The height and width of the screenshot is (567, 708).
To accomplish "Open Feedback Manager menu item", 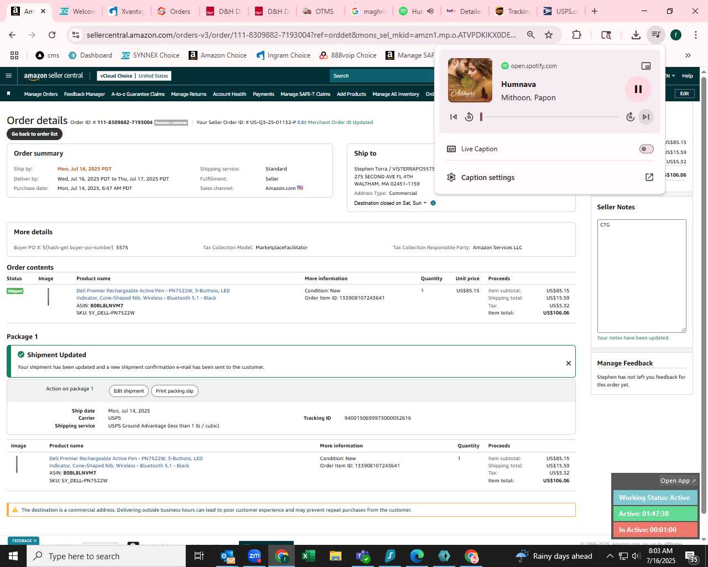I will coord(85,94).
